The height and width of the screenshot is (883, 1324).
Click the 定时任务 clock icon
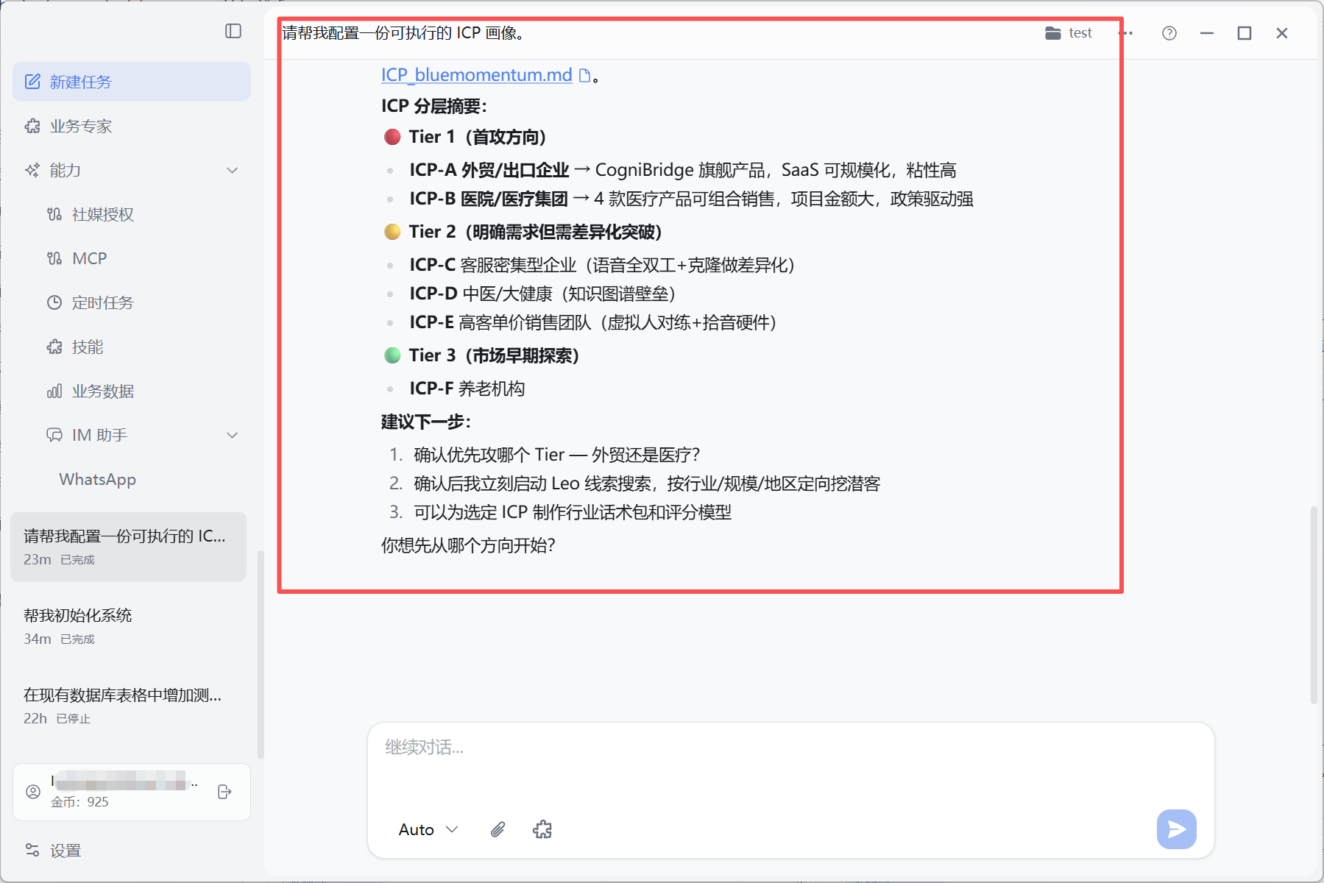[54, 302]
